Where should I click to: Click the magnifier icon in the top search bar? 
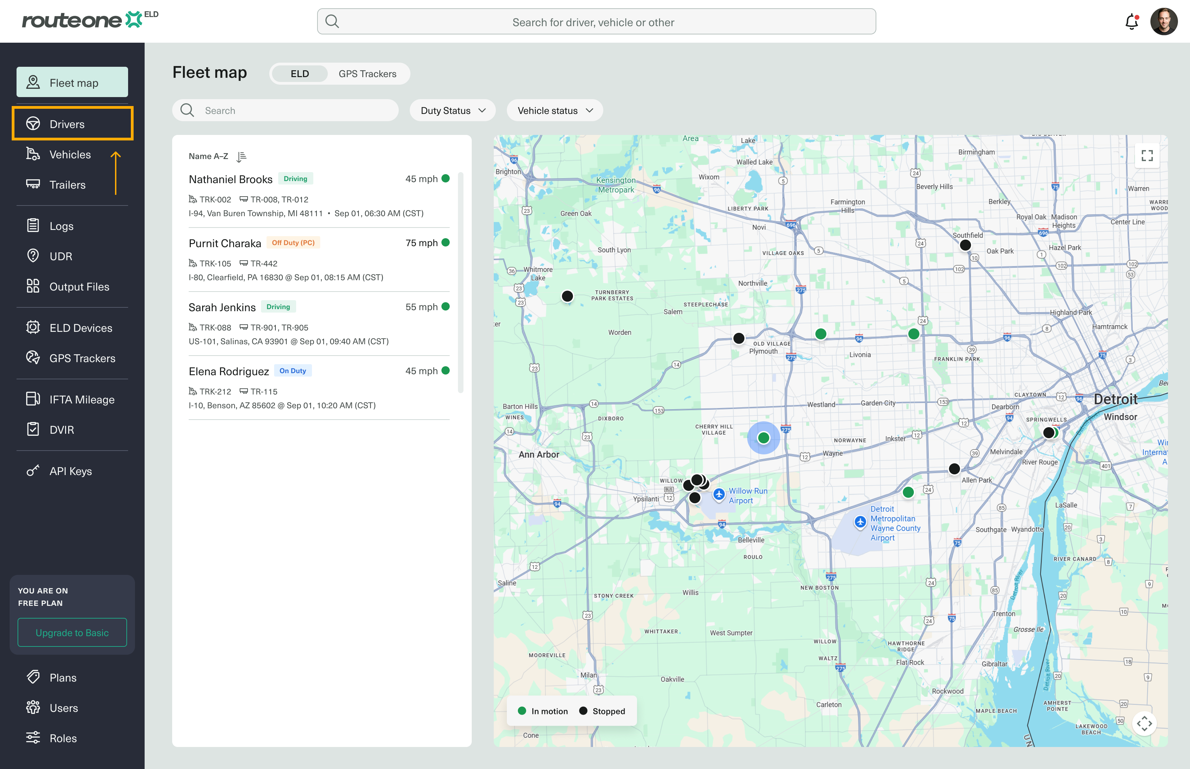[332, 21]
